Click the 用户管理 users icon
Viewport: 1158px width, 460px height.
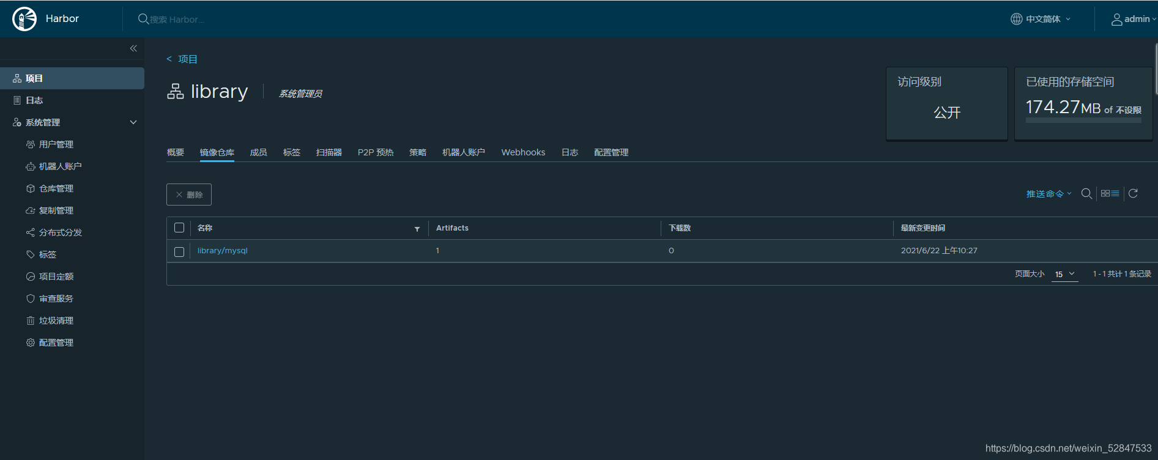[31, 144]
